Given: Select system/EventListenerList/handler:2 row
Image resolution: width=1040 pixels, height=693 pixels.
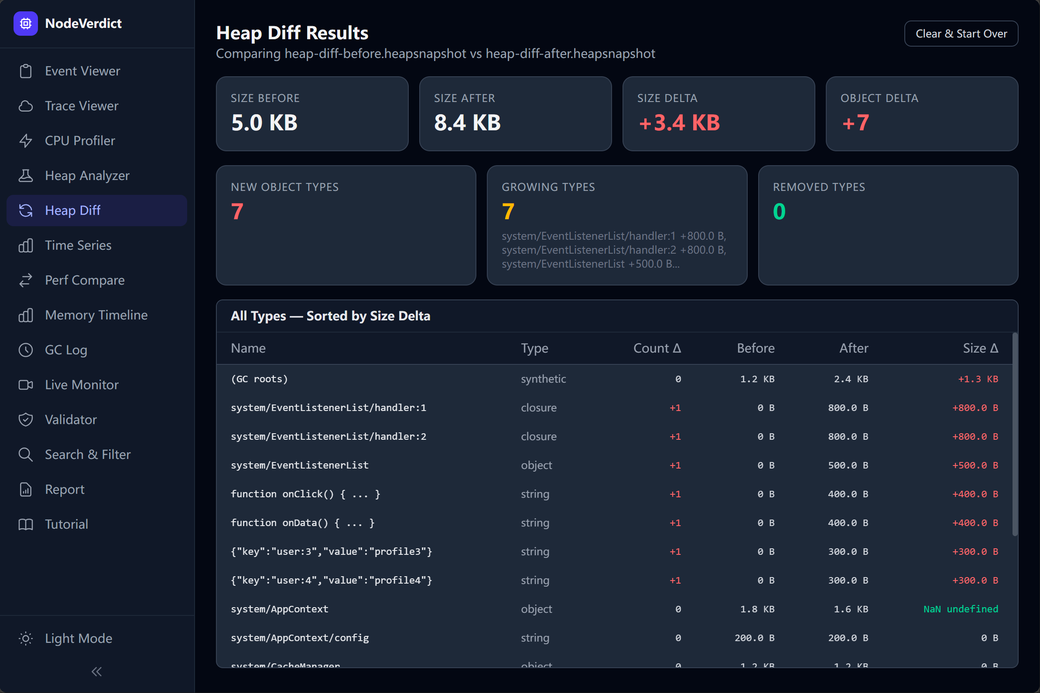Looking at the screenshot, I should coord(614,437).
